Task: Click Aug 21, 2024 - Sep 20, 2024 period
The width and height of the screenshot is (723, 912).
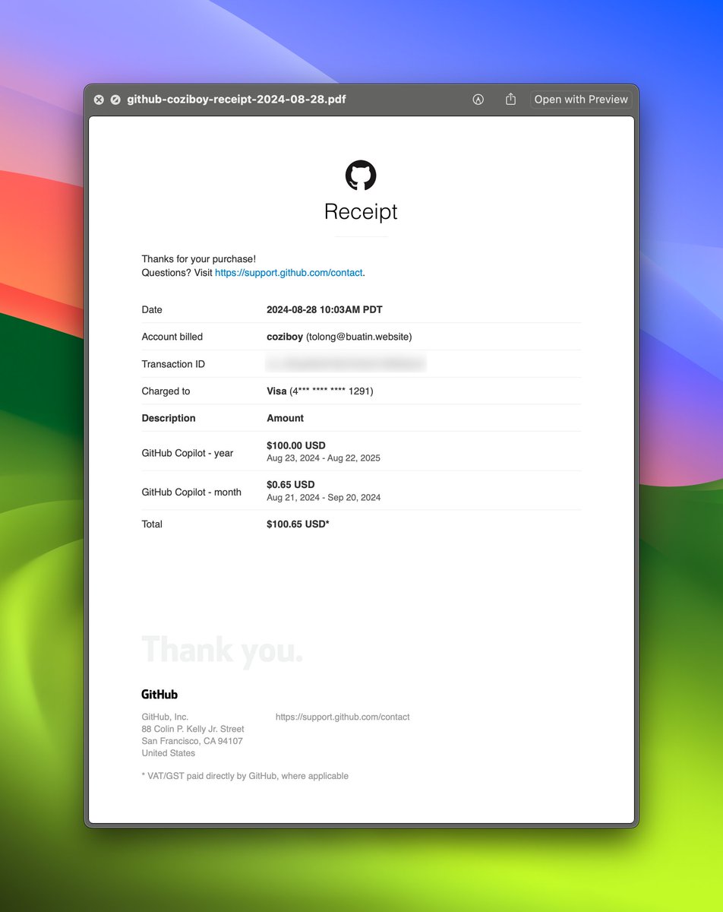Action: coord(324,498)
